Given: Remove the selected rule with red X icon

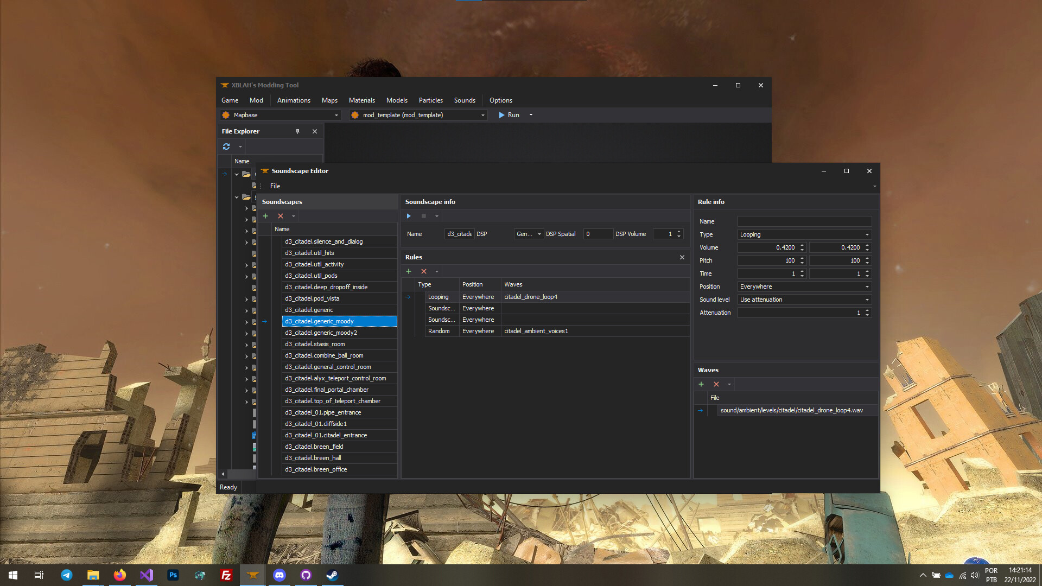Looking at the screenshot, I should click(x=424, y=271).
